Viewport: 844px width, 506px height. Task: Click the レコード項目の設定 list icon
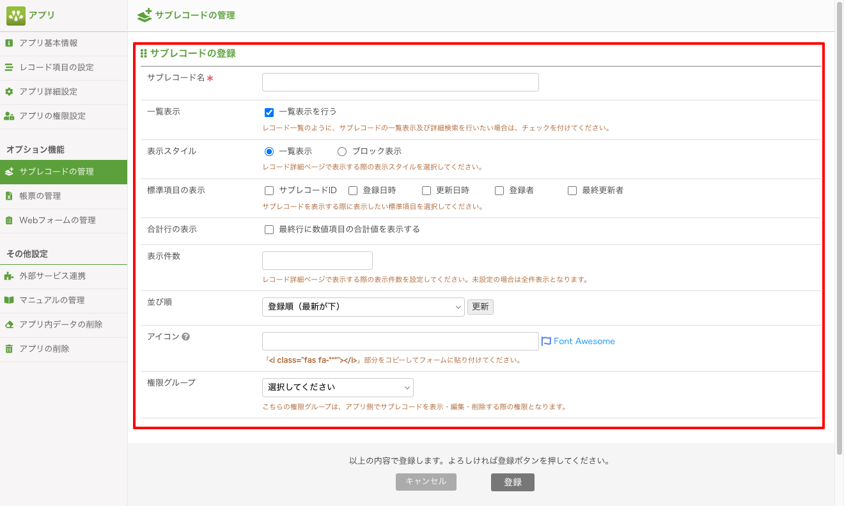tap(9, 67)
